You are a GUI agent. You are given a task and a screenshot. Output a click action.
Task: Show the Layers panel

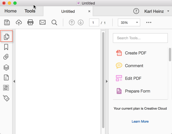[6, 67]
